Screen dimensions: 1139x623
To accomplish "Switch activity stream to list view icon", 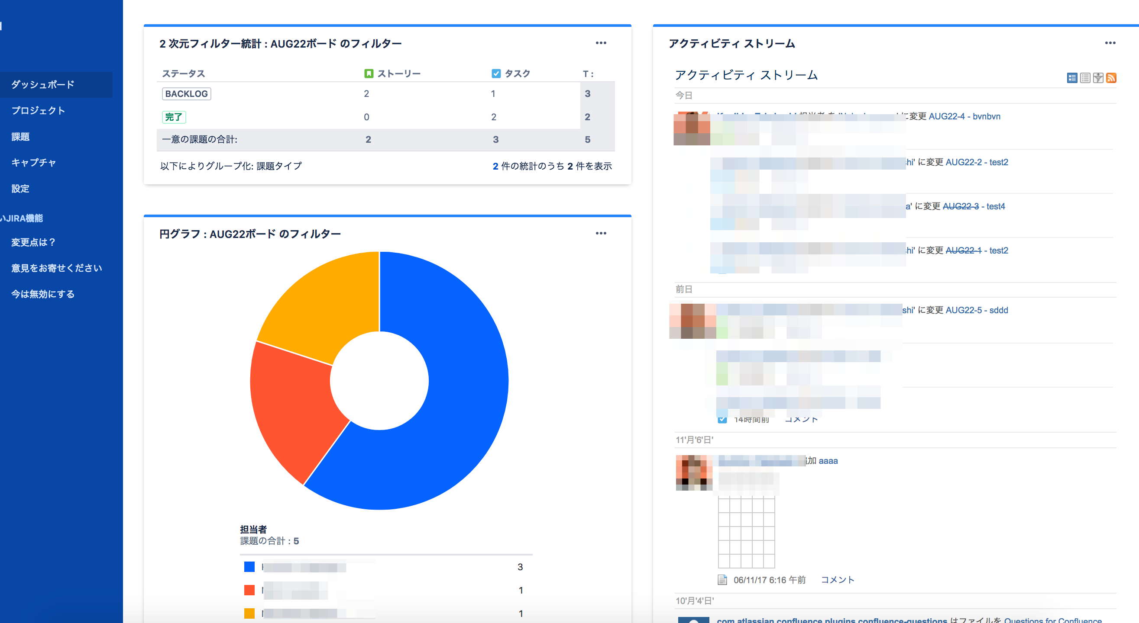I will pos(1084,78).
